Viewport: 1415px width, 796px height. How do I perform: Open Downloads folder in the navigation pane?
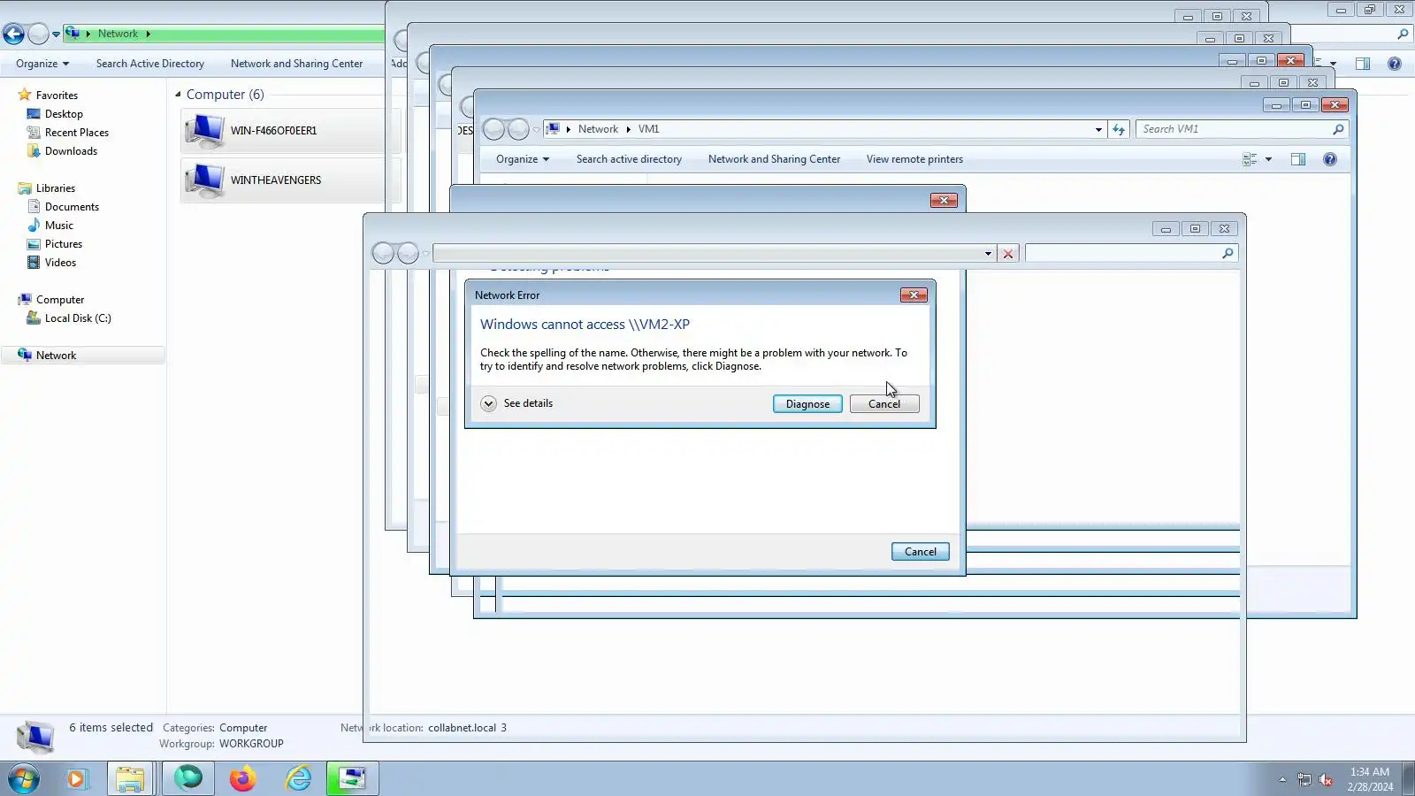71,151
